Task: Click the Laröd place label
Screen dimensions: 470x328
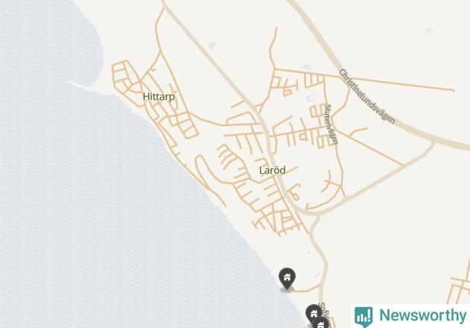Action: pos(272,171)
